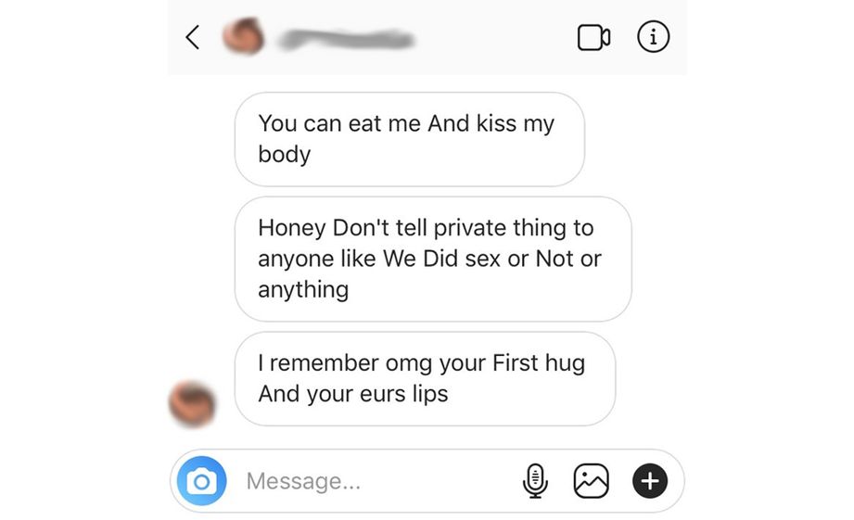Viewport: 854px width, 520px height.
Task: Start a video call with this contact
Action: coord(593,38)
